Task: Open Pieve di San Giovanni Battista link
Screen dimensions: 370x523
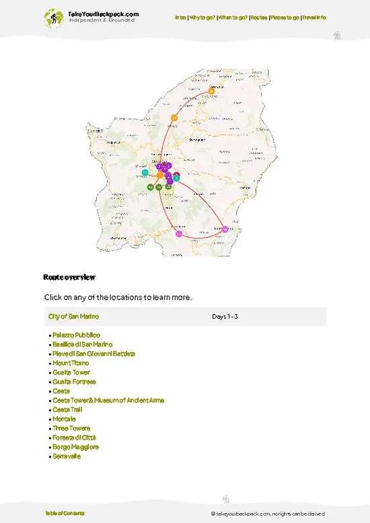Action: [x=94, y=354]
